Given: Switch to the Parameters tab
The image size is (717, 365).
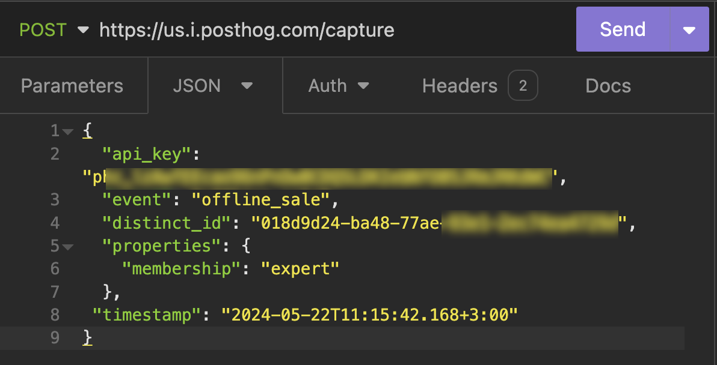Looking at the screenshot, I should tap(72, 86).
